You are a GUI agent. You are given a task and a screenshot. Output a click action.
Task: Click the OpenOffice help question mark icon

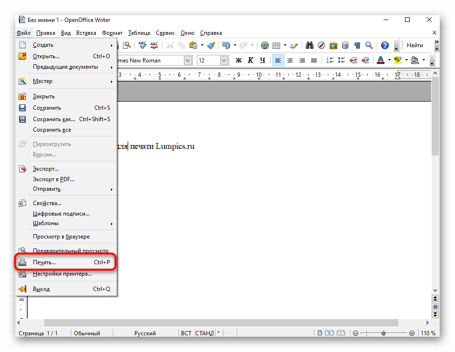tap(384, 45)
